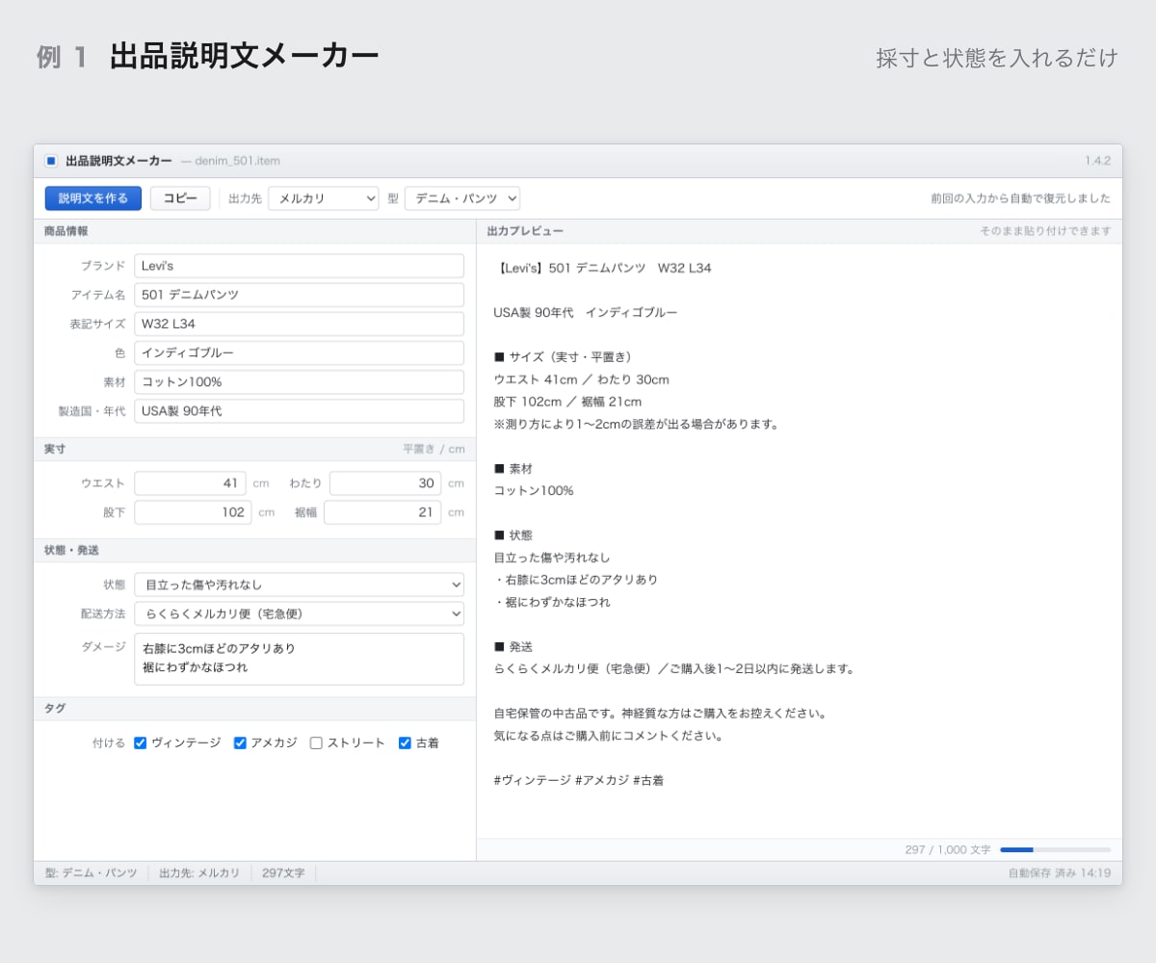Click the 股下 measurement field showing 102
This screenshot has height=963, width=1156.
click(193, 512)
